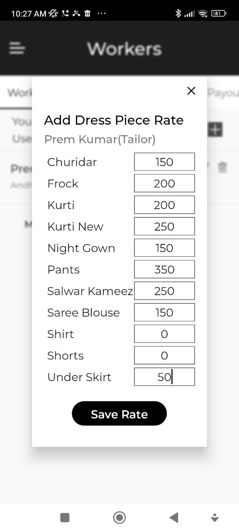Close the Add Dress Piece Rate dialog
The width and height of the screenshot is (239, 532).
191,91
